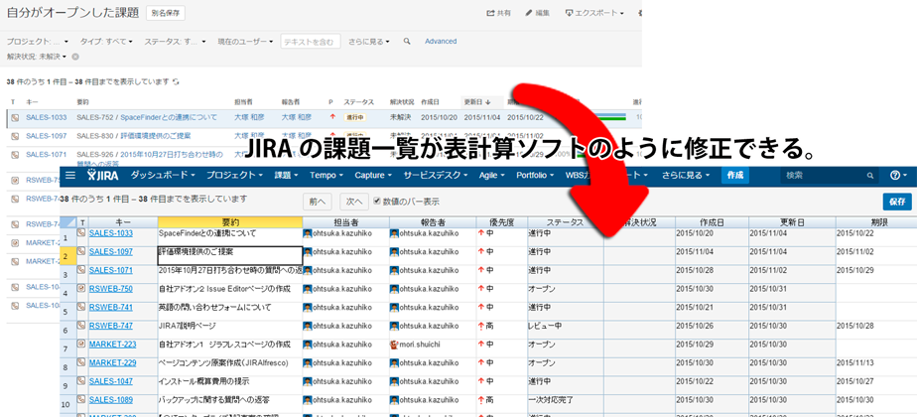Open the エクスポート dropdown
Screen dimensions: 917x417
[x=594, y=13]
